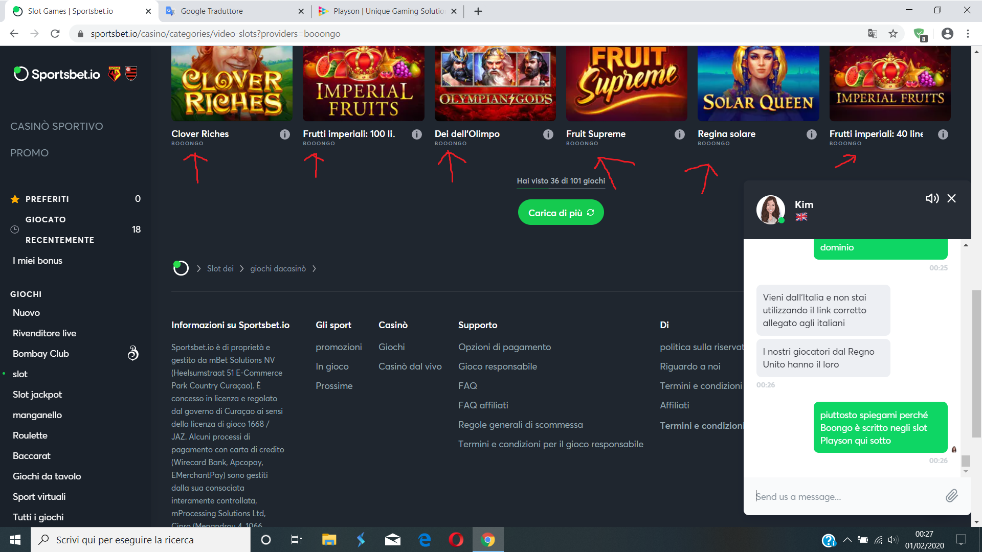Screen dimensions: 982x552
Task: Click giochi dacasinò breadcrumb link
Action: (278, 269)
